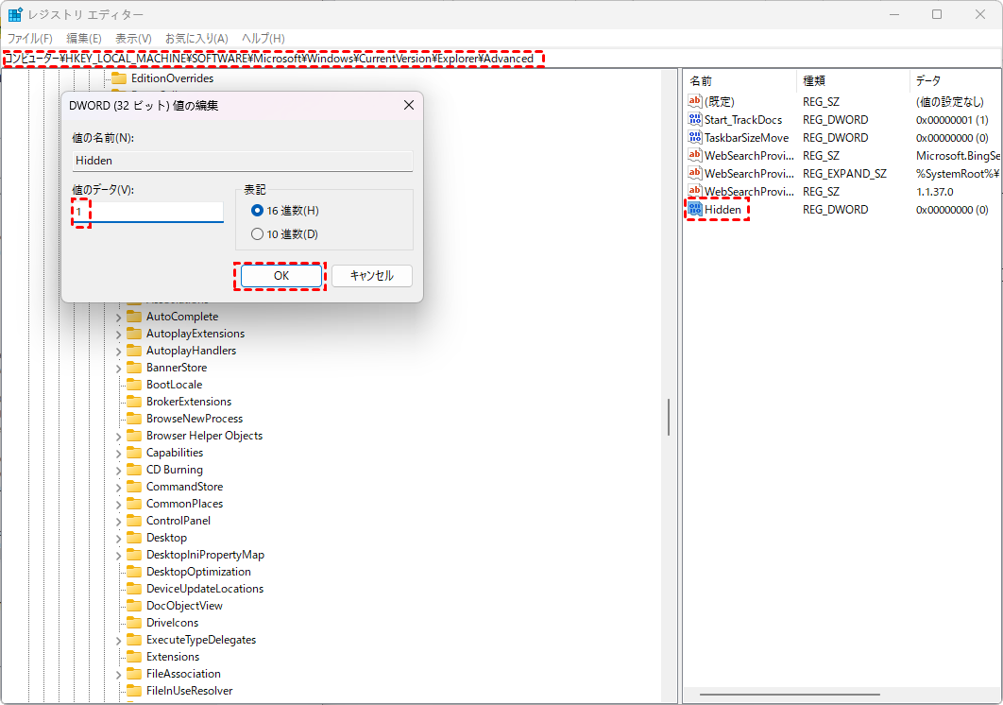Expand the AutoComplete tree node
This screenshot has width=1003, height=705.
(x=118, y=317)
